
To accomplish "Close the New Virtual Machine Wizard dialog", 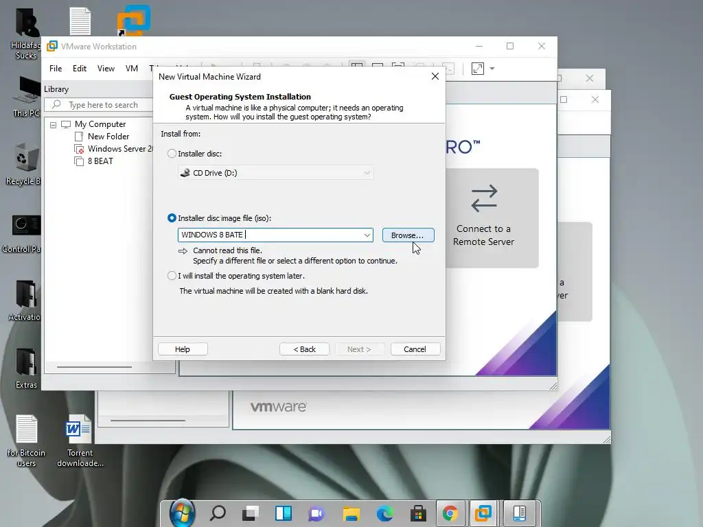I will tap(435, 76).
